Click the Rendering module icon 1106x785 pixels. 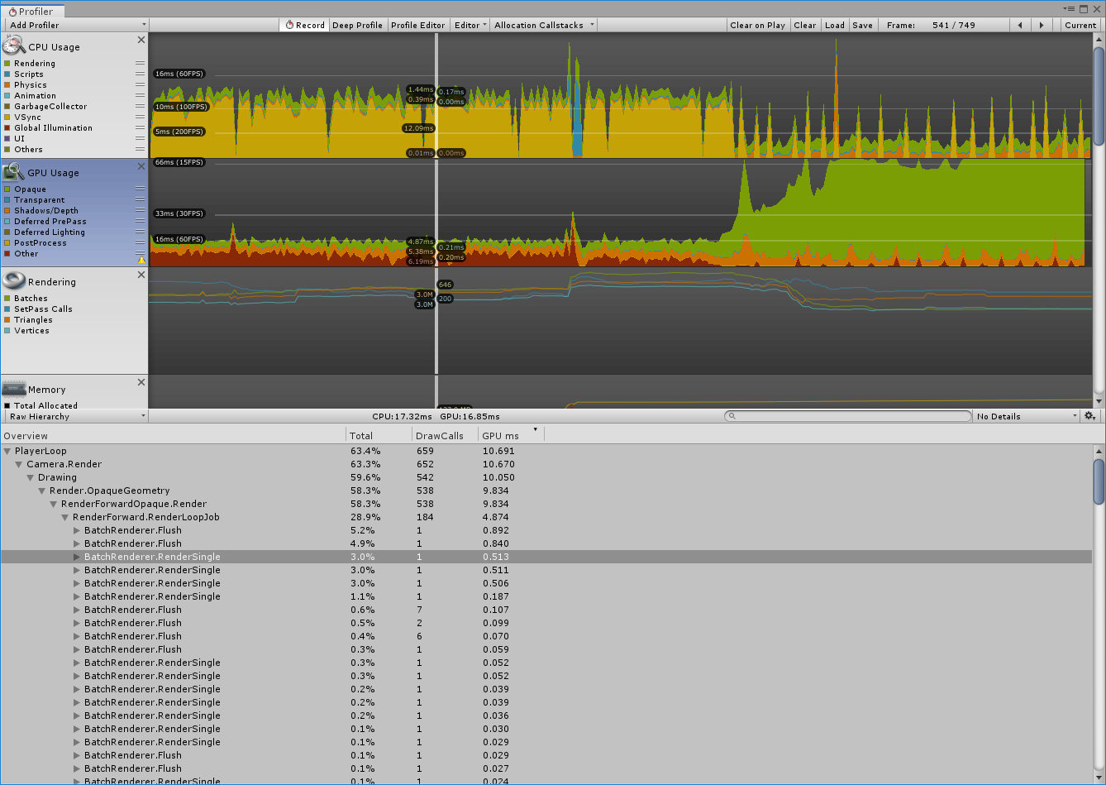(14, 281)
